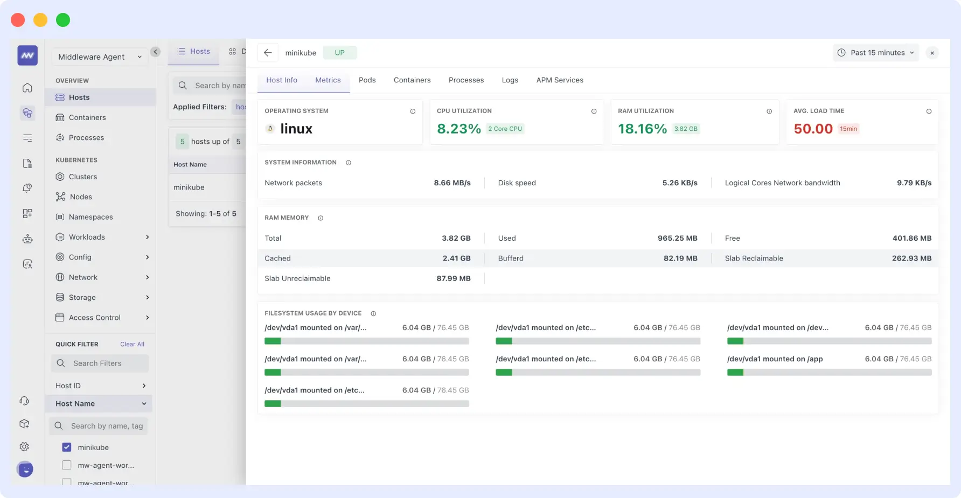This screenshot has height=498, width=961.
Task: Open the Home overview from the sidebar
Action: [27, 87]
